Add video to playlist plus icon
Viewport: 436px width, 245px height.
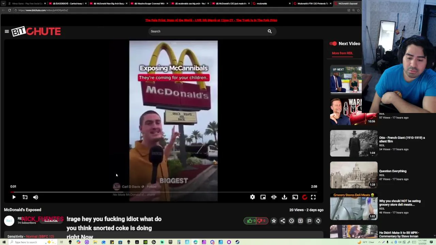(300, 221)
